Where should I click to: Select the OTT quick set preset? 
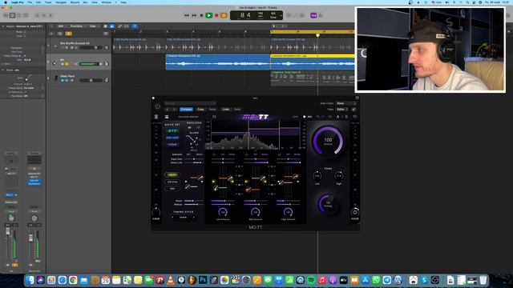172,131
